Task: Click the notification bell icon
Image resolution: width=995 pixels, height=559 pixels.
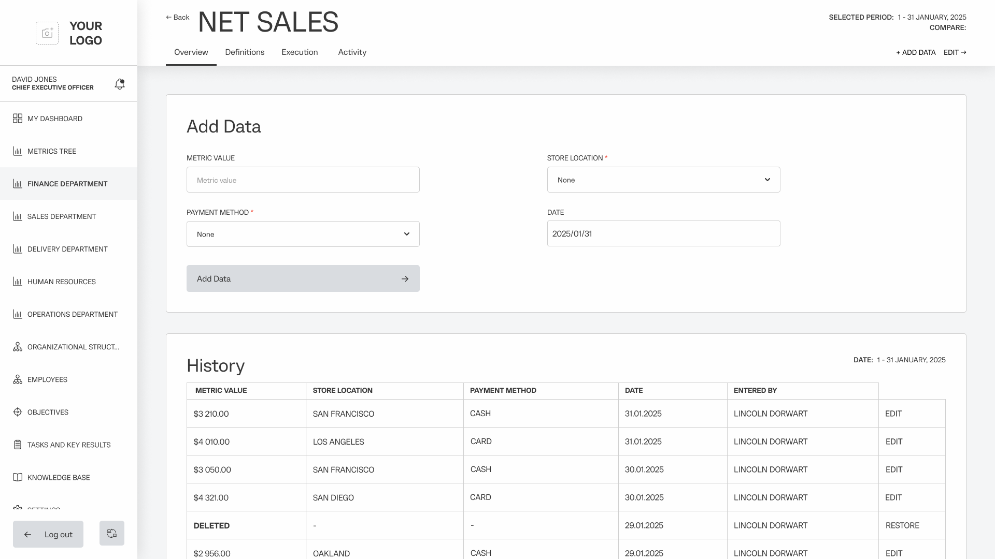Action: [x=120, y=84]
